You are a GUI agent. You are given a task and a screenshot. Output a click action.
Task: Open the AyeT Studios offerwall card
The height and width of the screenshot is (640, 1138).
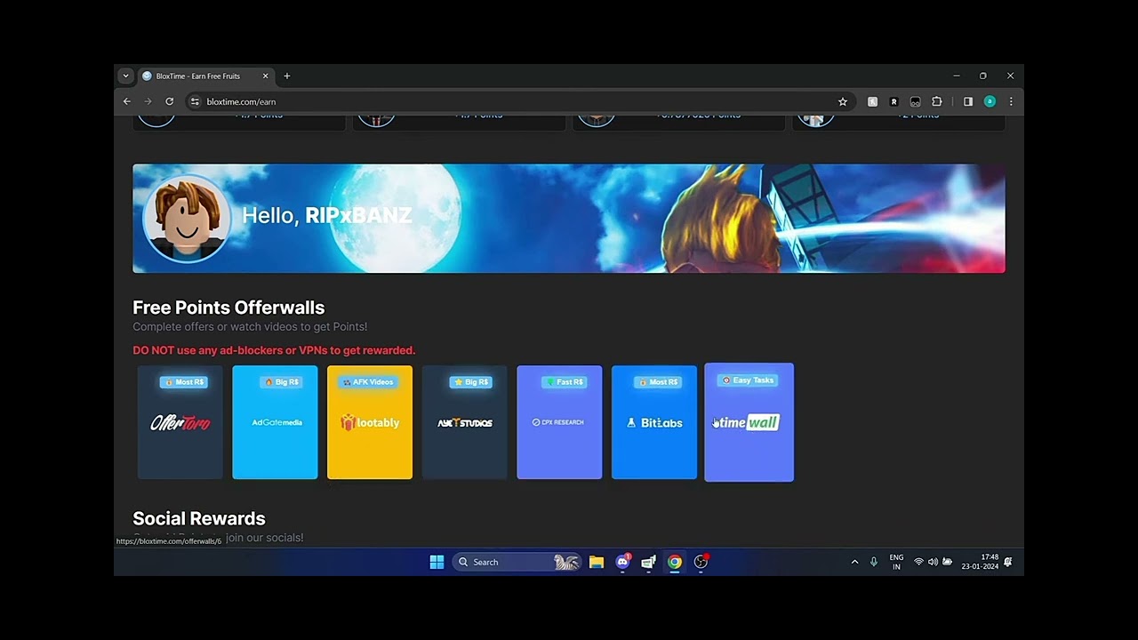[464, 422]
